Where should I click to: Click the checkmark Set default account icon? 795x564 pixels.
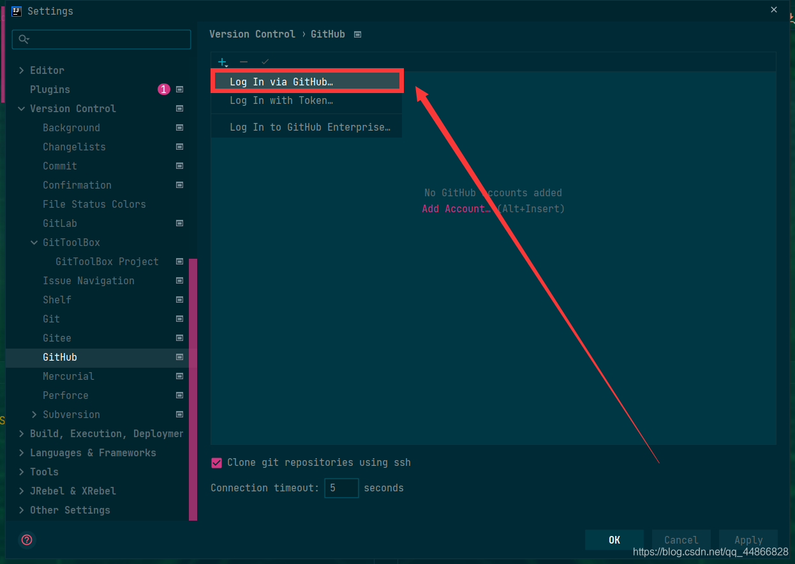(265, 62)
